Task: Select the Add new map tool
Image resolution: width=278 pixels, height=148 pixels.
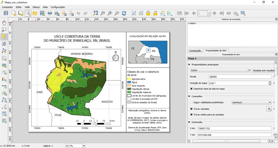Action: tap(4, 58)
